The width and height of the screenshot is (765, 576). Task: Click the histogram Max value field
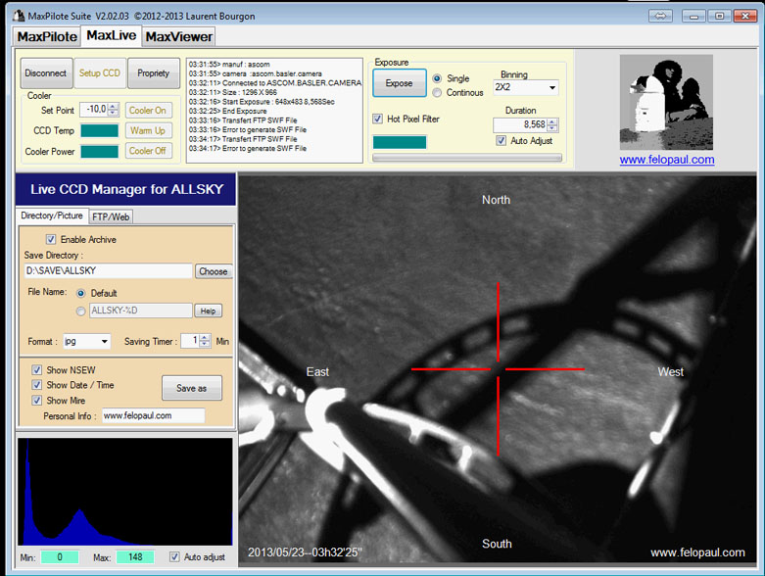coord(135,557)
